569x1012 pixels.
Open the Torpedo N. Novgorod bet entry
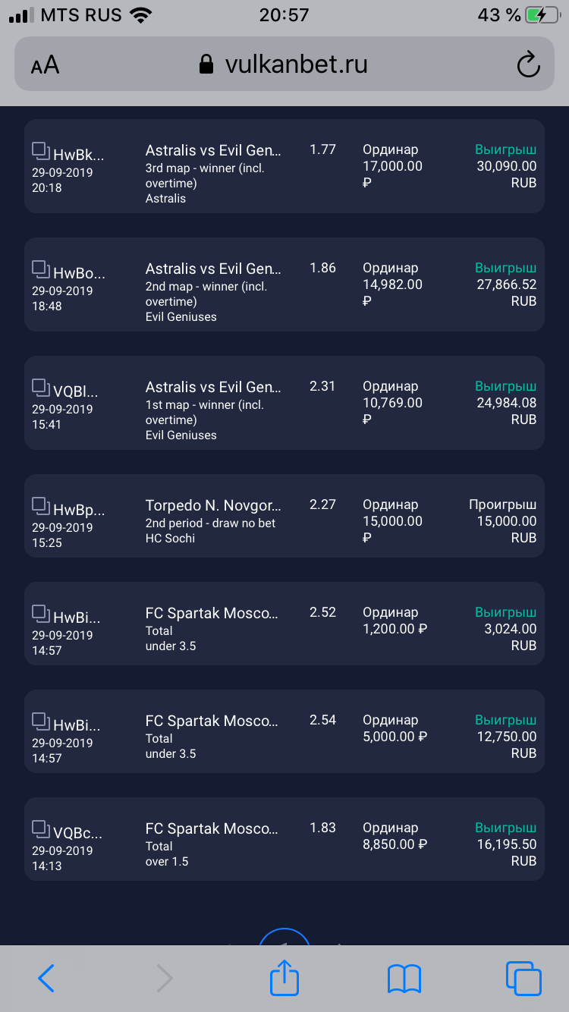(284, 516)
